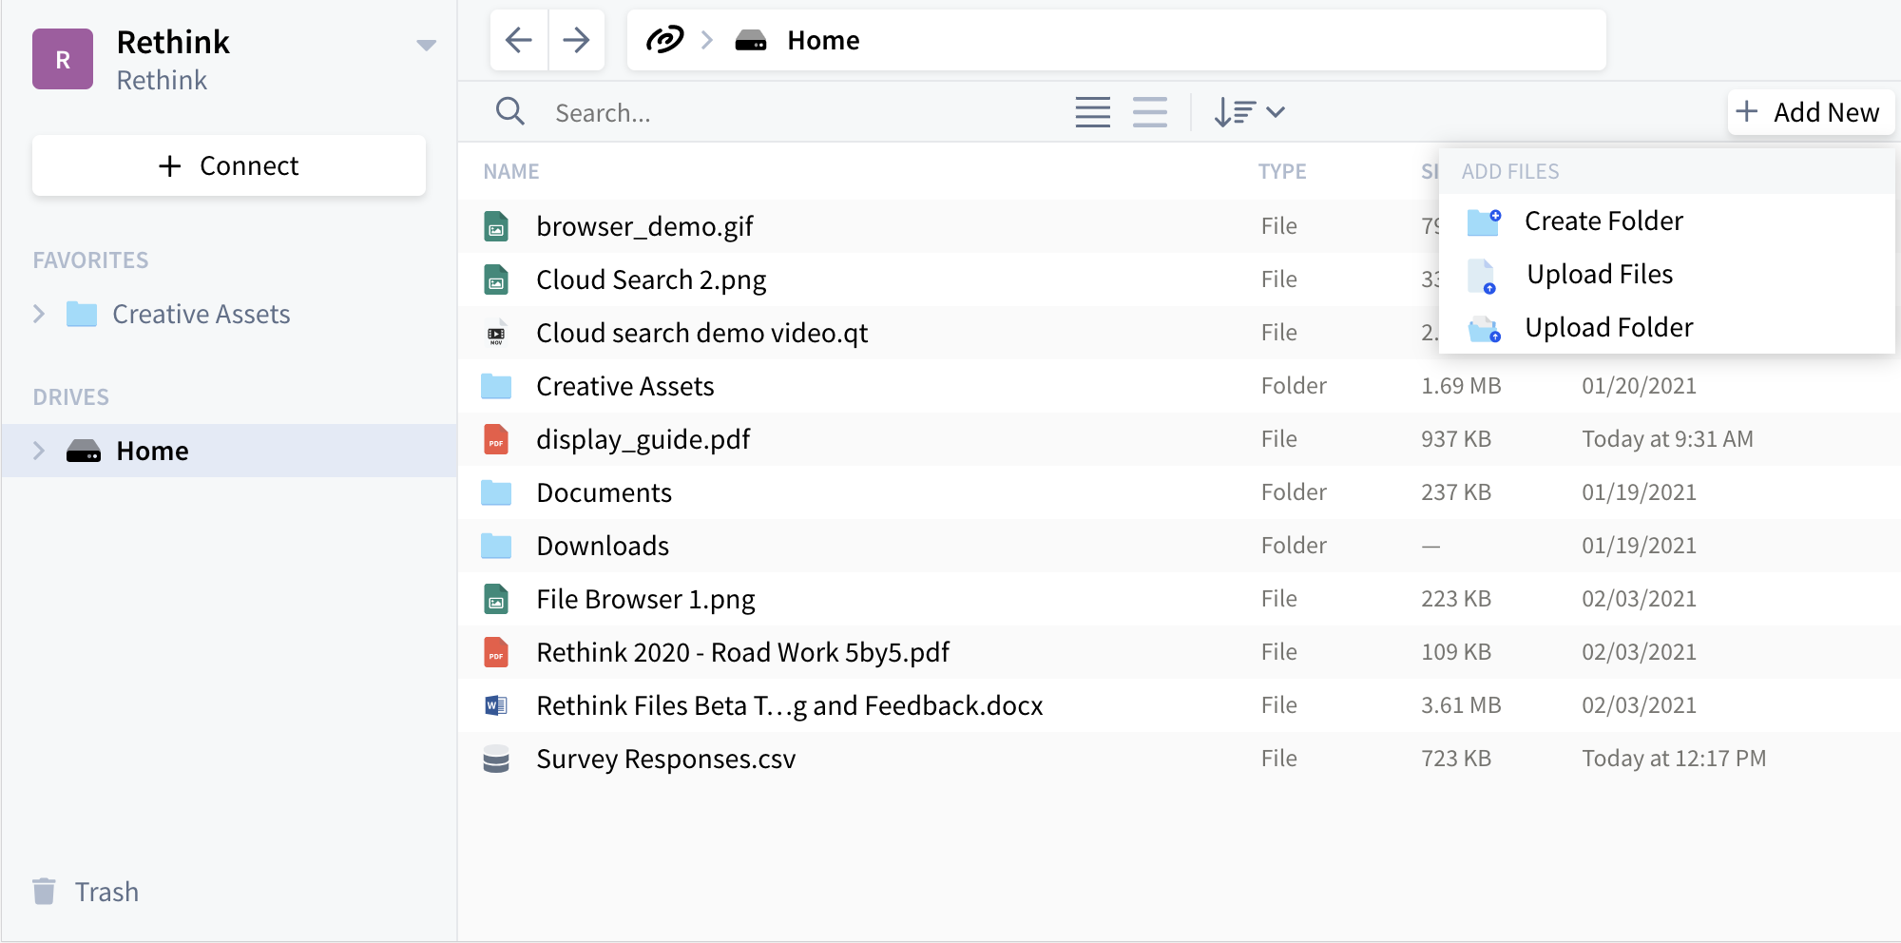Click the Trash bin icon
Viewport: 1901px width, 943px height.
[44, 892]
